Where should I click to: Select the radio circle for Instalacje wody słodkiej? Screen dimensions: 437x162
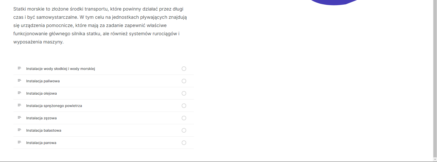(184, 69)
